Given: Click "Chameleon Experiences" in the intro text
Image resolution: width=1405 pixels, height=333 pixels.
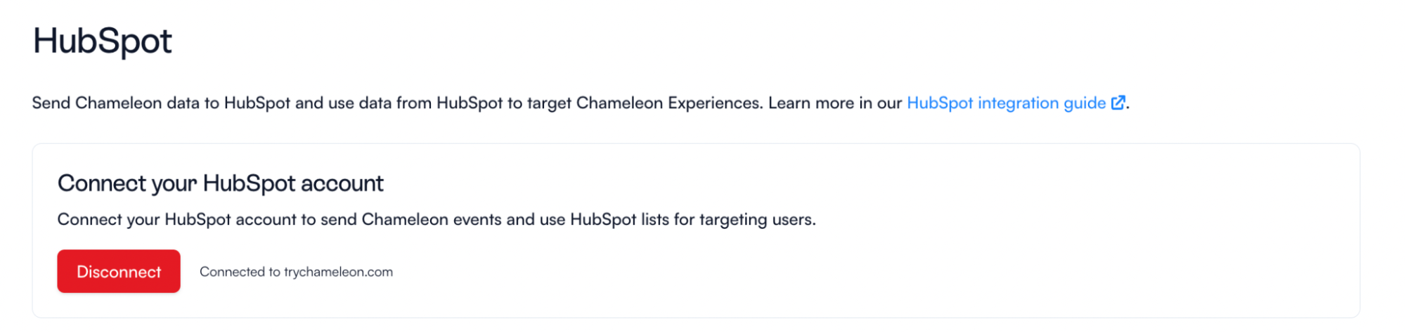Looking at the screenshot, I should click(669, 103).
